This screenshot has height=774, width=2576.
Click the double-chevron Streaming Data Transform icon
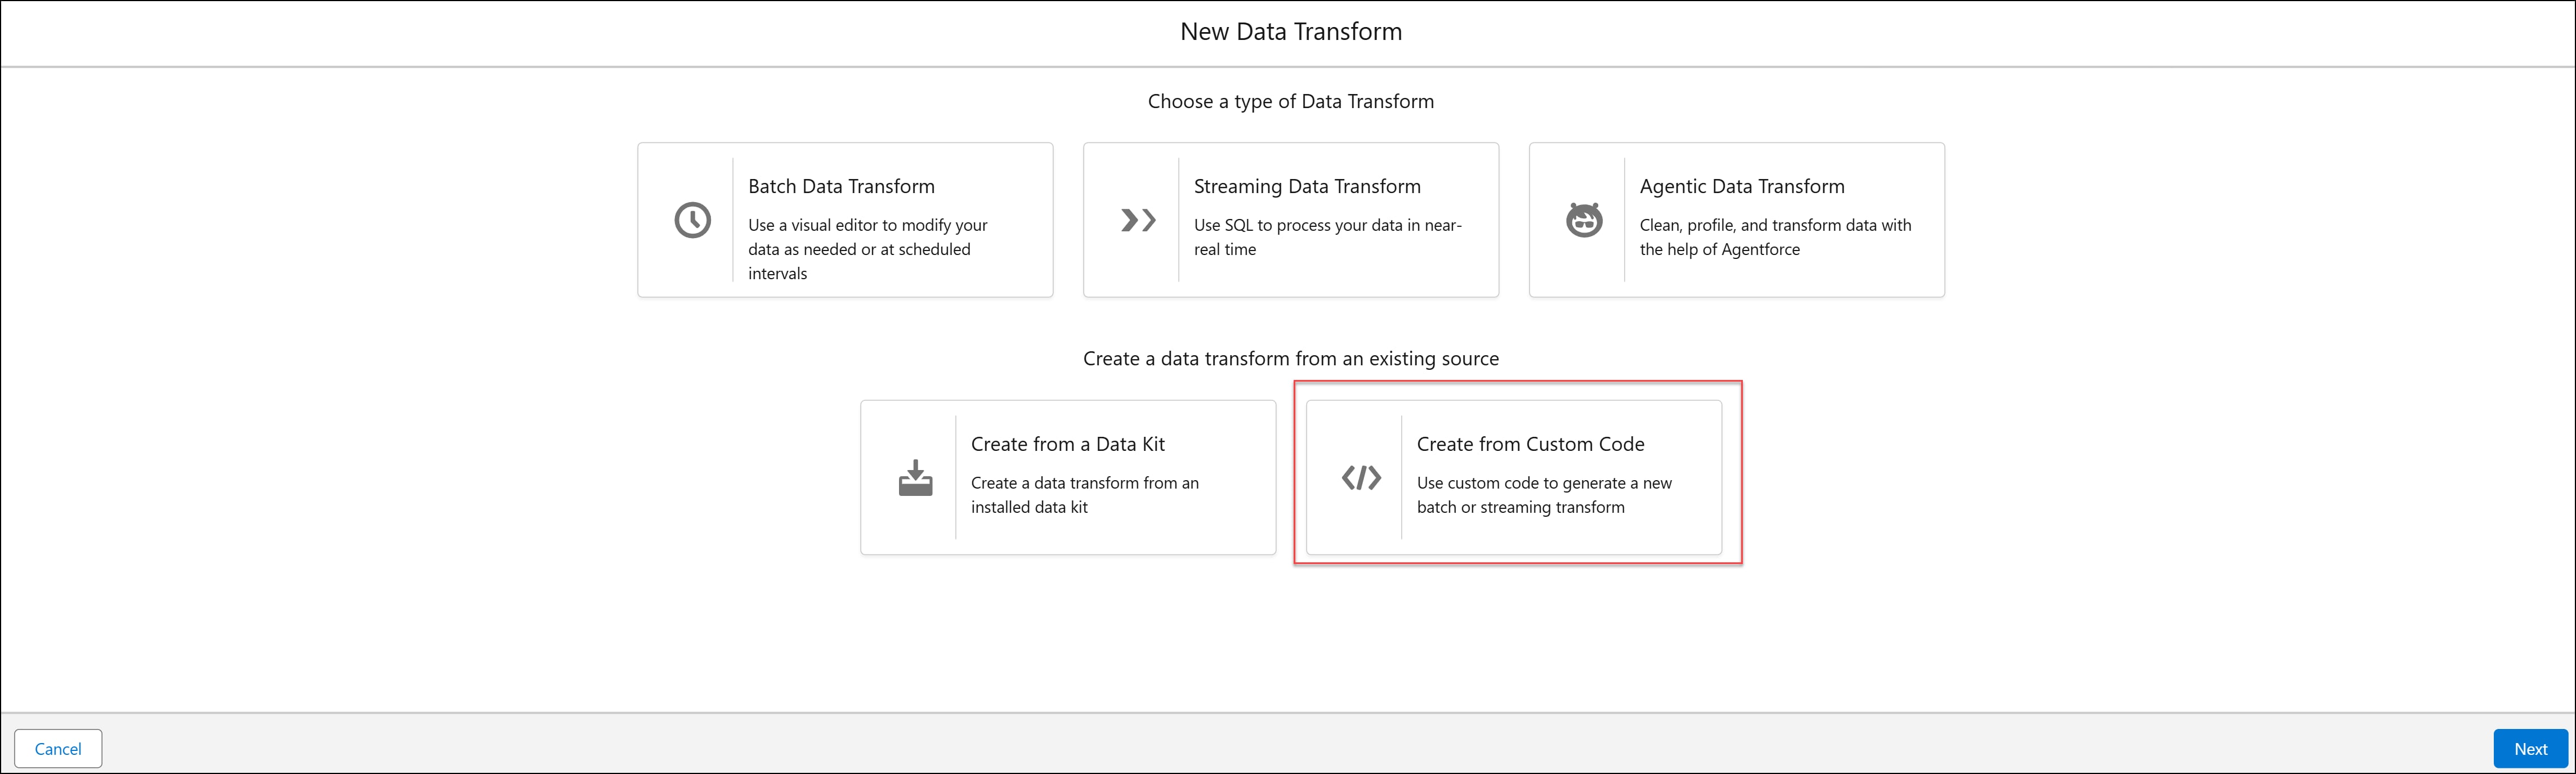1137,220
